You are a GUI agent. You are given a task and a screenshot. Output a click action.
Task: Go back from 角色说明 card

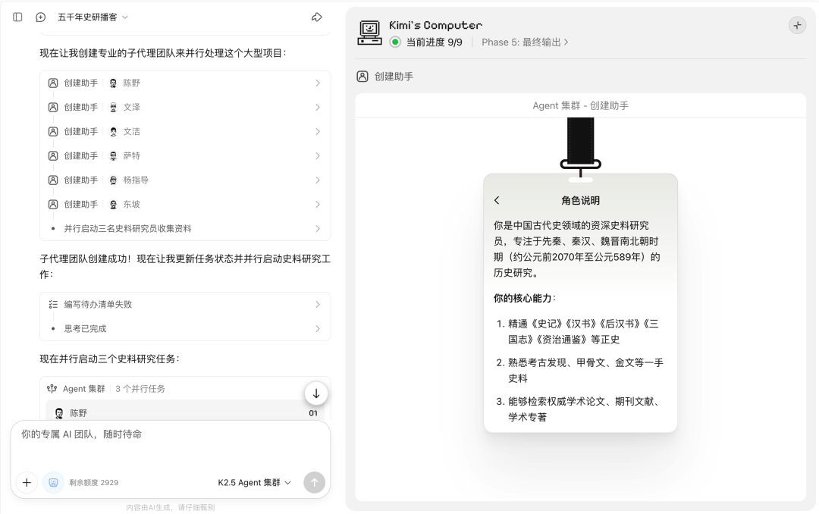497,200
